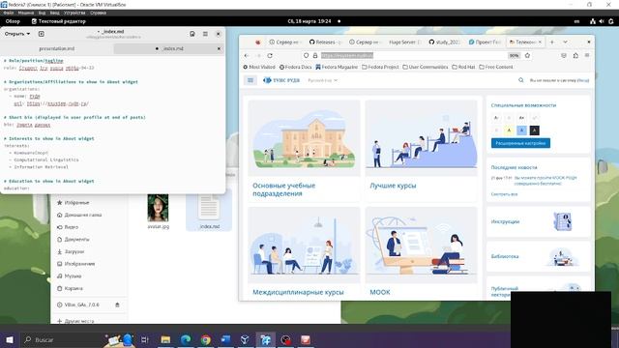Image resolution: width=619 pixels, height=348 pixels.
Task: Close the _index.md editor tab
Action: pos(220,48)
